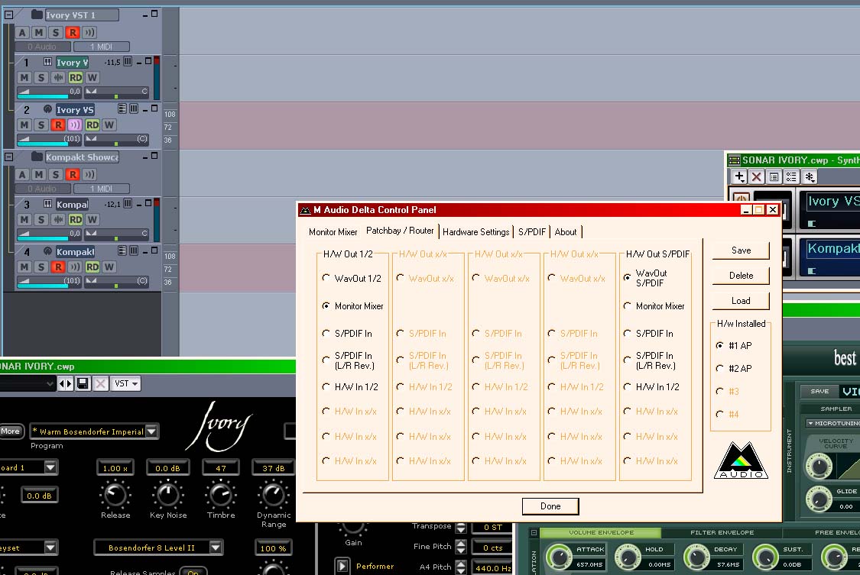
Task: Collapse the Ivory VST 1 track folder
Action: [x=8, y=15]
